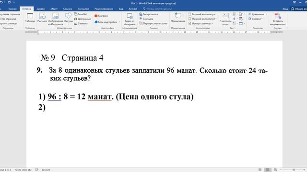Click Вставить медиаконтент button
The width and height of the screenshot is (307, 172).
278,19
